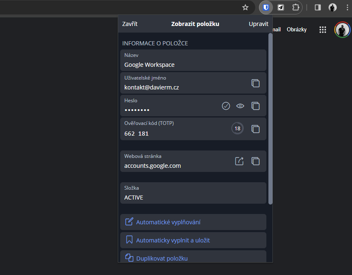Select Automatické vyplňování option
The width and height of the screenshot is (352, 275).
tap(193, 222)
